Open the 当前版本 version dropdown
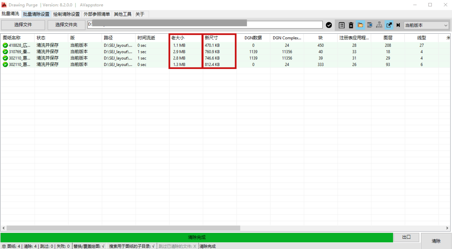Viewport: 452px width, 249px height. pos(426,25)
